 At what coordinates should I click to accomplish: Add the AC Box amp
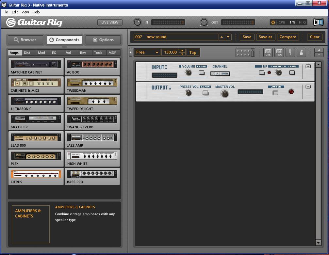92,67
